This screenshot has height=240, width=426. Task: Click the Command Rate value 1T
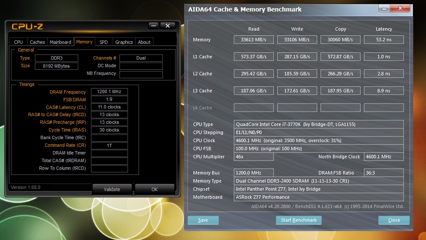[x=109, y=146]
